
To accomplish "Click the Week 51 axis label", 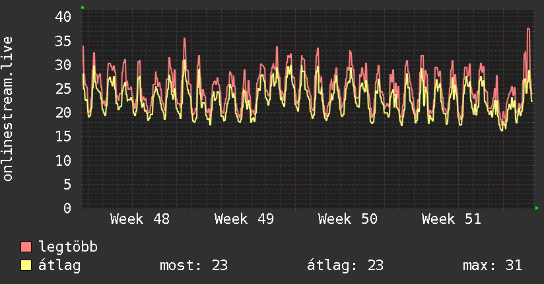I will click(x=452, y=219).
